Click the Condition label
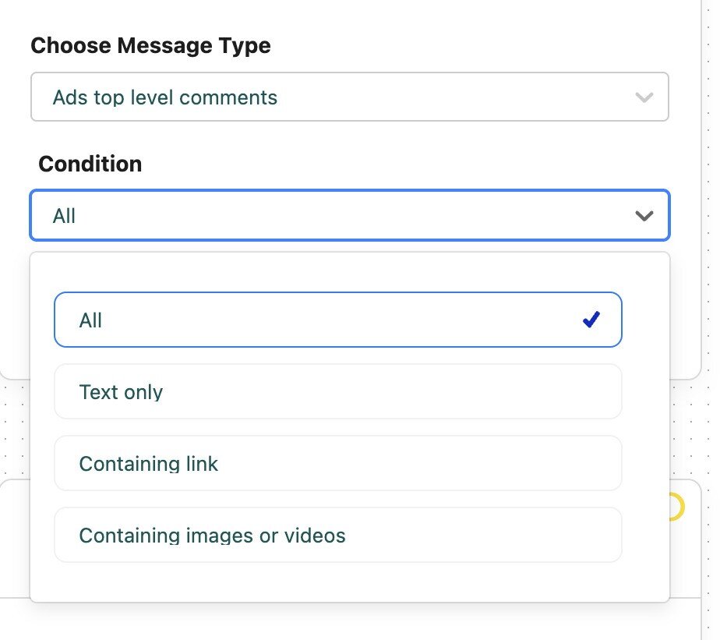Image resolution: width=720 pixels, height=640 pixels. pyautogui.click(x=90, y=164)
